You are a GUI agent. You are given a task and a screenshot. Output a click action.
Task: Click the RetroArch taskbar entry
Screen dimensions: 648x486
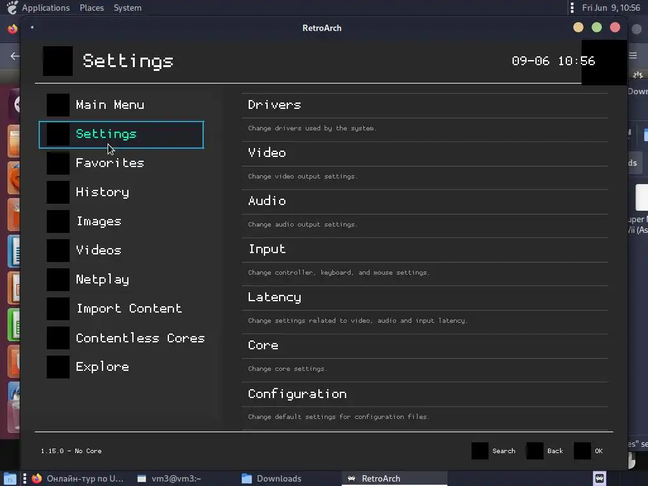(395, 478)
